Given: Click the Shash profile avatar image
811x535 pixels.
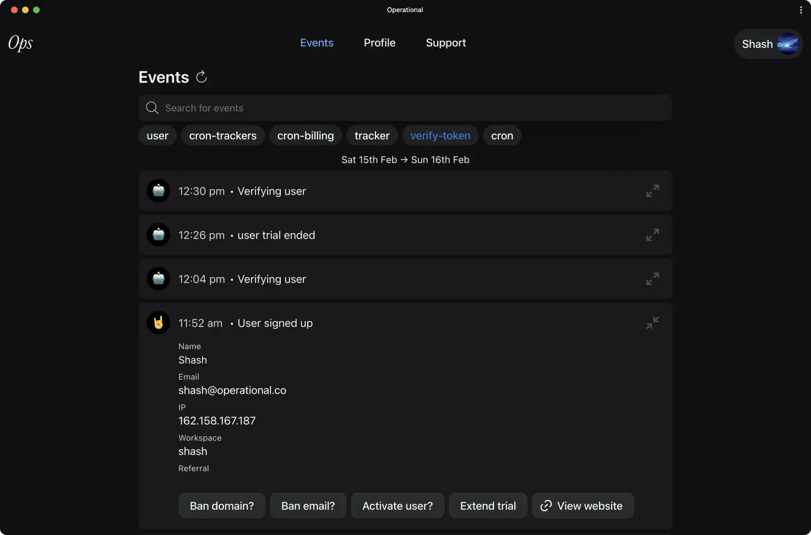Looking at the screenshot, I should (x=788, y=44).
